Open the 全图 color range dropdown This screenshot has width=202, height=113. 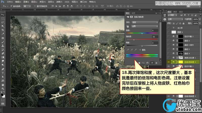click(x=144, y=26)
